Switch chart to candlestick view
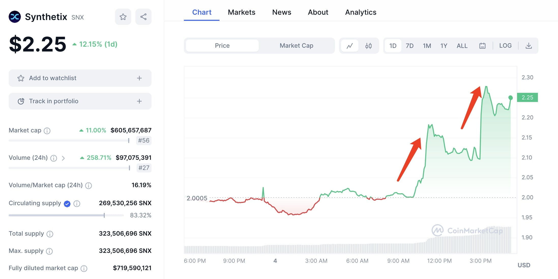 [x=369, y=46]
